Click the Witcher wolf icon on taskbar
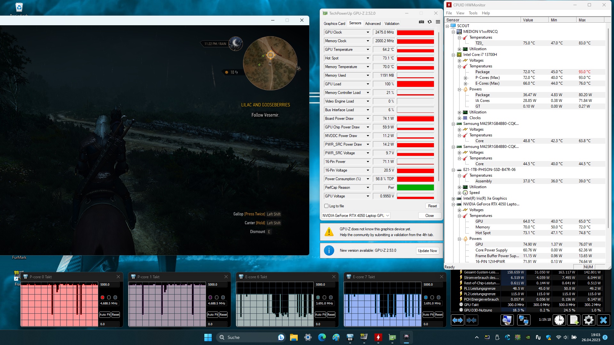Screen dimensions: 614x345 [406, 337]
